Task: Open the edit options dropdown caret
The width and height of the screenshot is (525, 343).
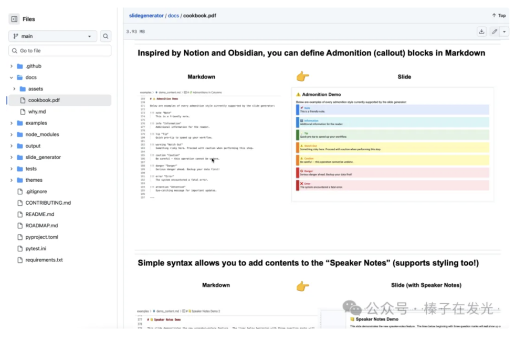Action: coord(505,32)
